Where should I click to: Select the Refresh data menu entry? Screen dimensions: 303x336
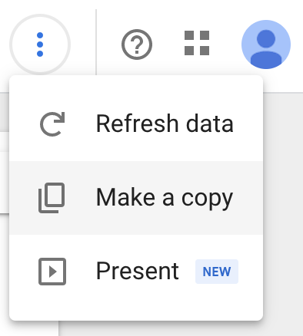tap(136, 124)
